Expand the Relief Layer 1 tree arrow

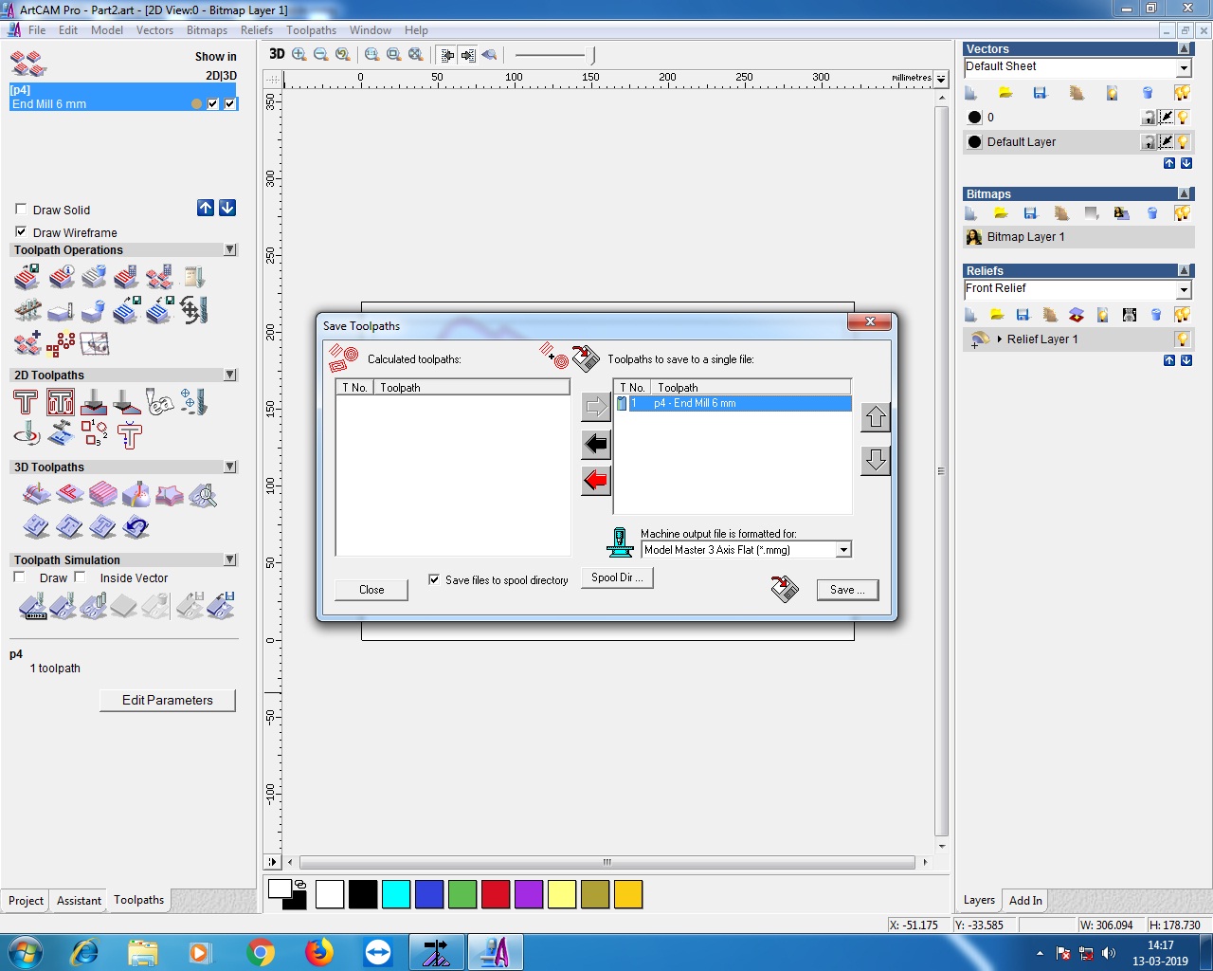point(1000,339)
